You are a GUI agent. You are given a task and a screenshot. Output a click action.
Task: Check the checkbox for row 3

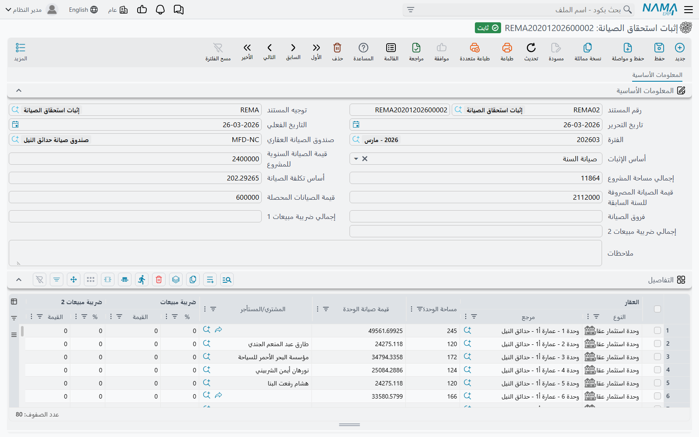[657, 357]
